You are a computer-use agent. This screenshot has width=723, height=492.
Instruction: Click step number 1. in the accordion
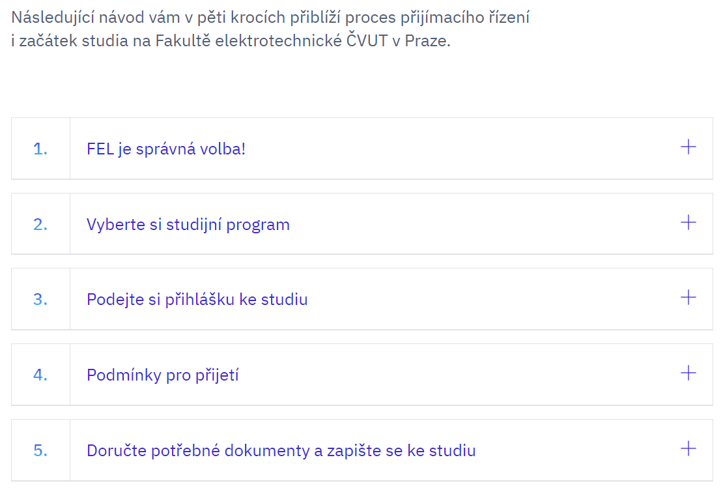(40, 149)
